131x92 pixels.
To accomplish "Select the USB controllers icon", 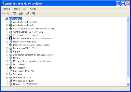I will pos(10,29).
